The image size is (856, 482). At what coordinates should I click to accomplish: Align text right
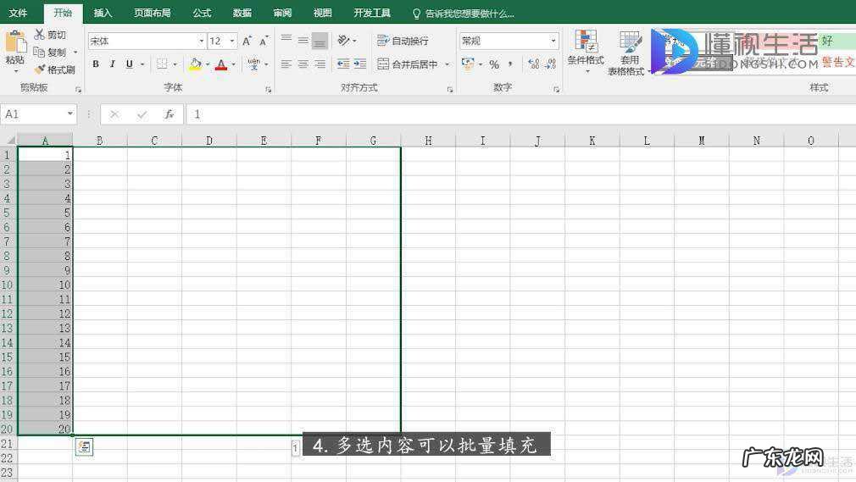pyautogui.click(x=320, y=64)
